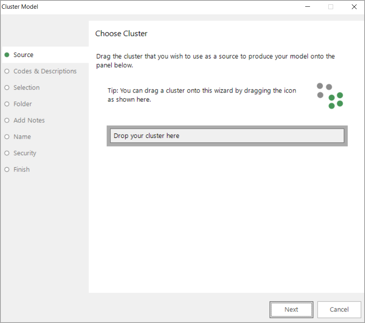This screenshot has width=365, height=323.
Task: Click the green Source step indicator
Action: click(x=7, y=55)
